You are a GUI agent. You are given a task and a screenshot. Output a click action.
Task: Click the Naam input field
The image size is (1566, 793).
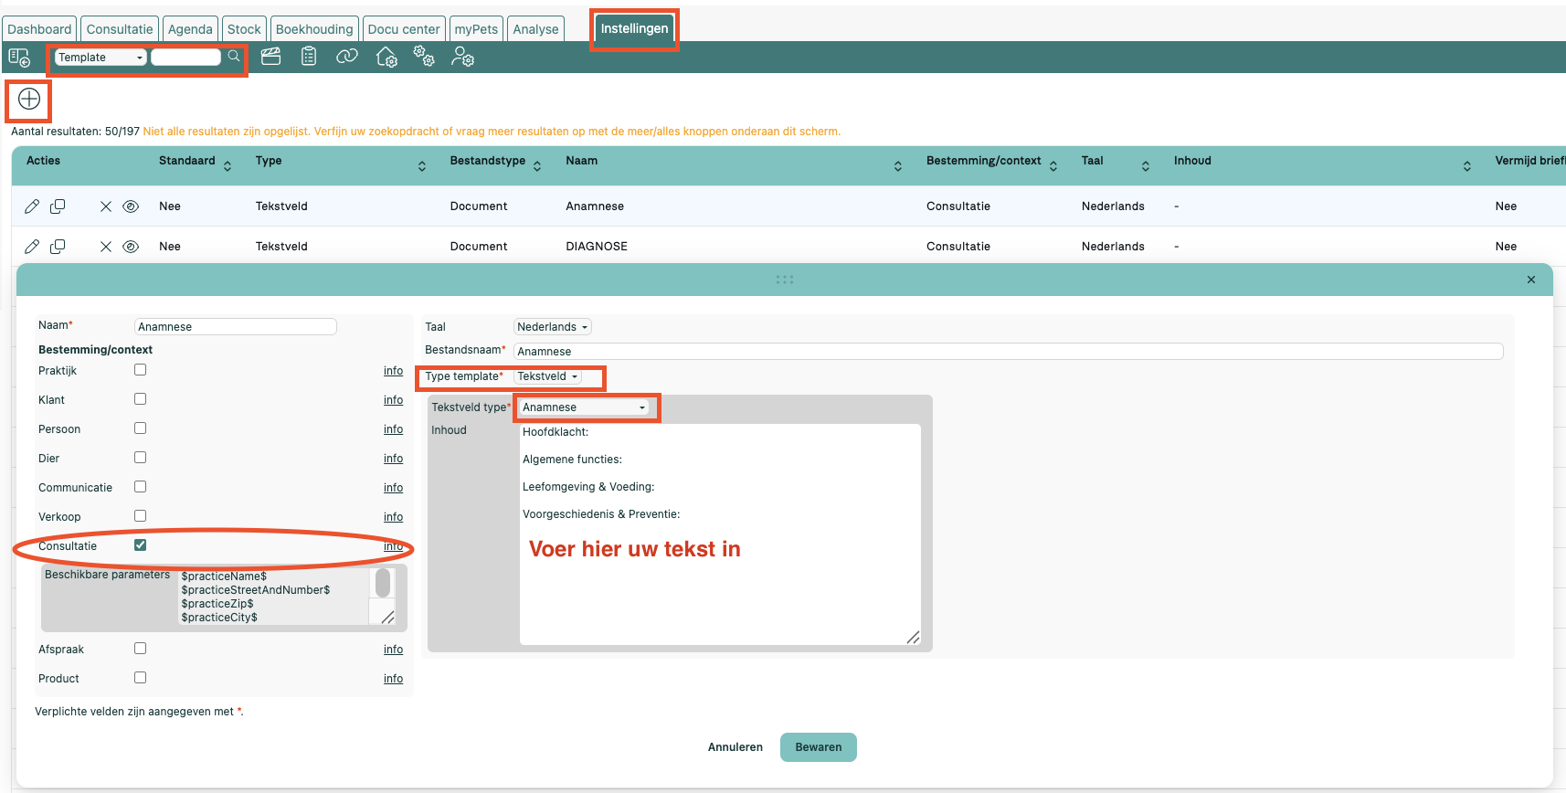click(x=236, y=327)
